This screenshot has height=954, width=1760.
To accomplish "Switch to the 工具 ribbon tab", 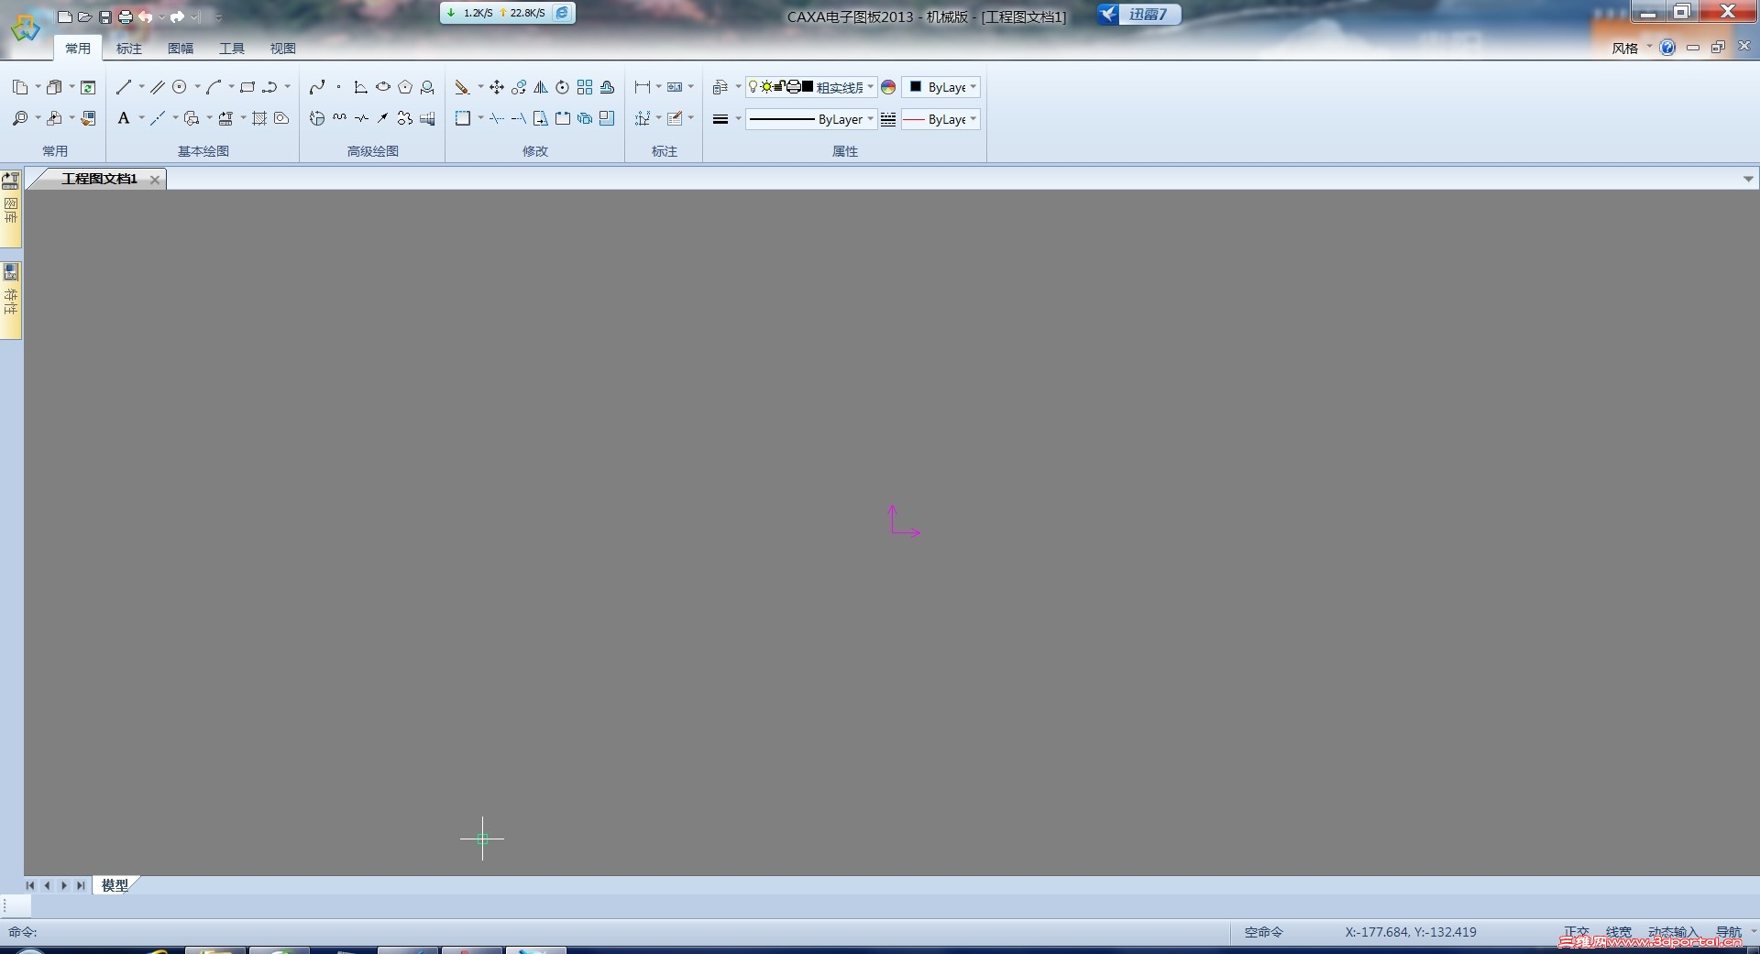I will coord(232,49).
